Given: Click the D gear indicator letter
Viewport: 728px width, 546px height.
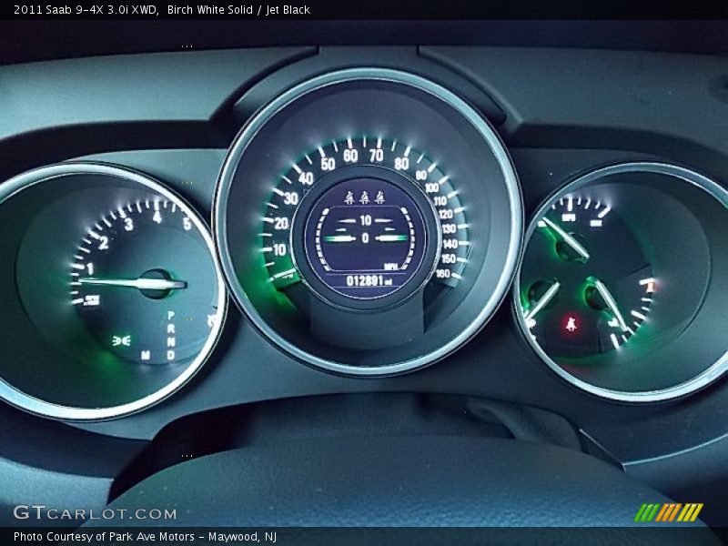Looking at the screenshot, I should pyautogui.click(x=171, y=355).
